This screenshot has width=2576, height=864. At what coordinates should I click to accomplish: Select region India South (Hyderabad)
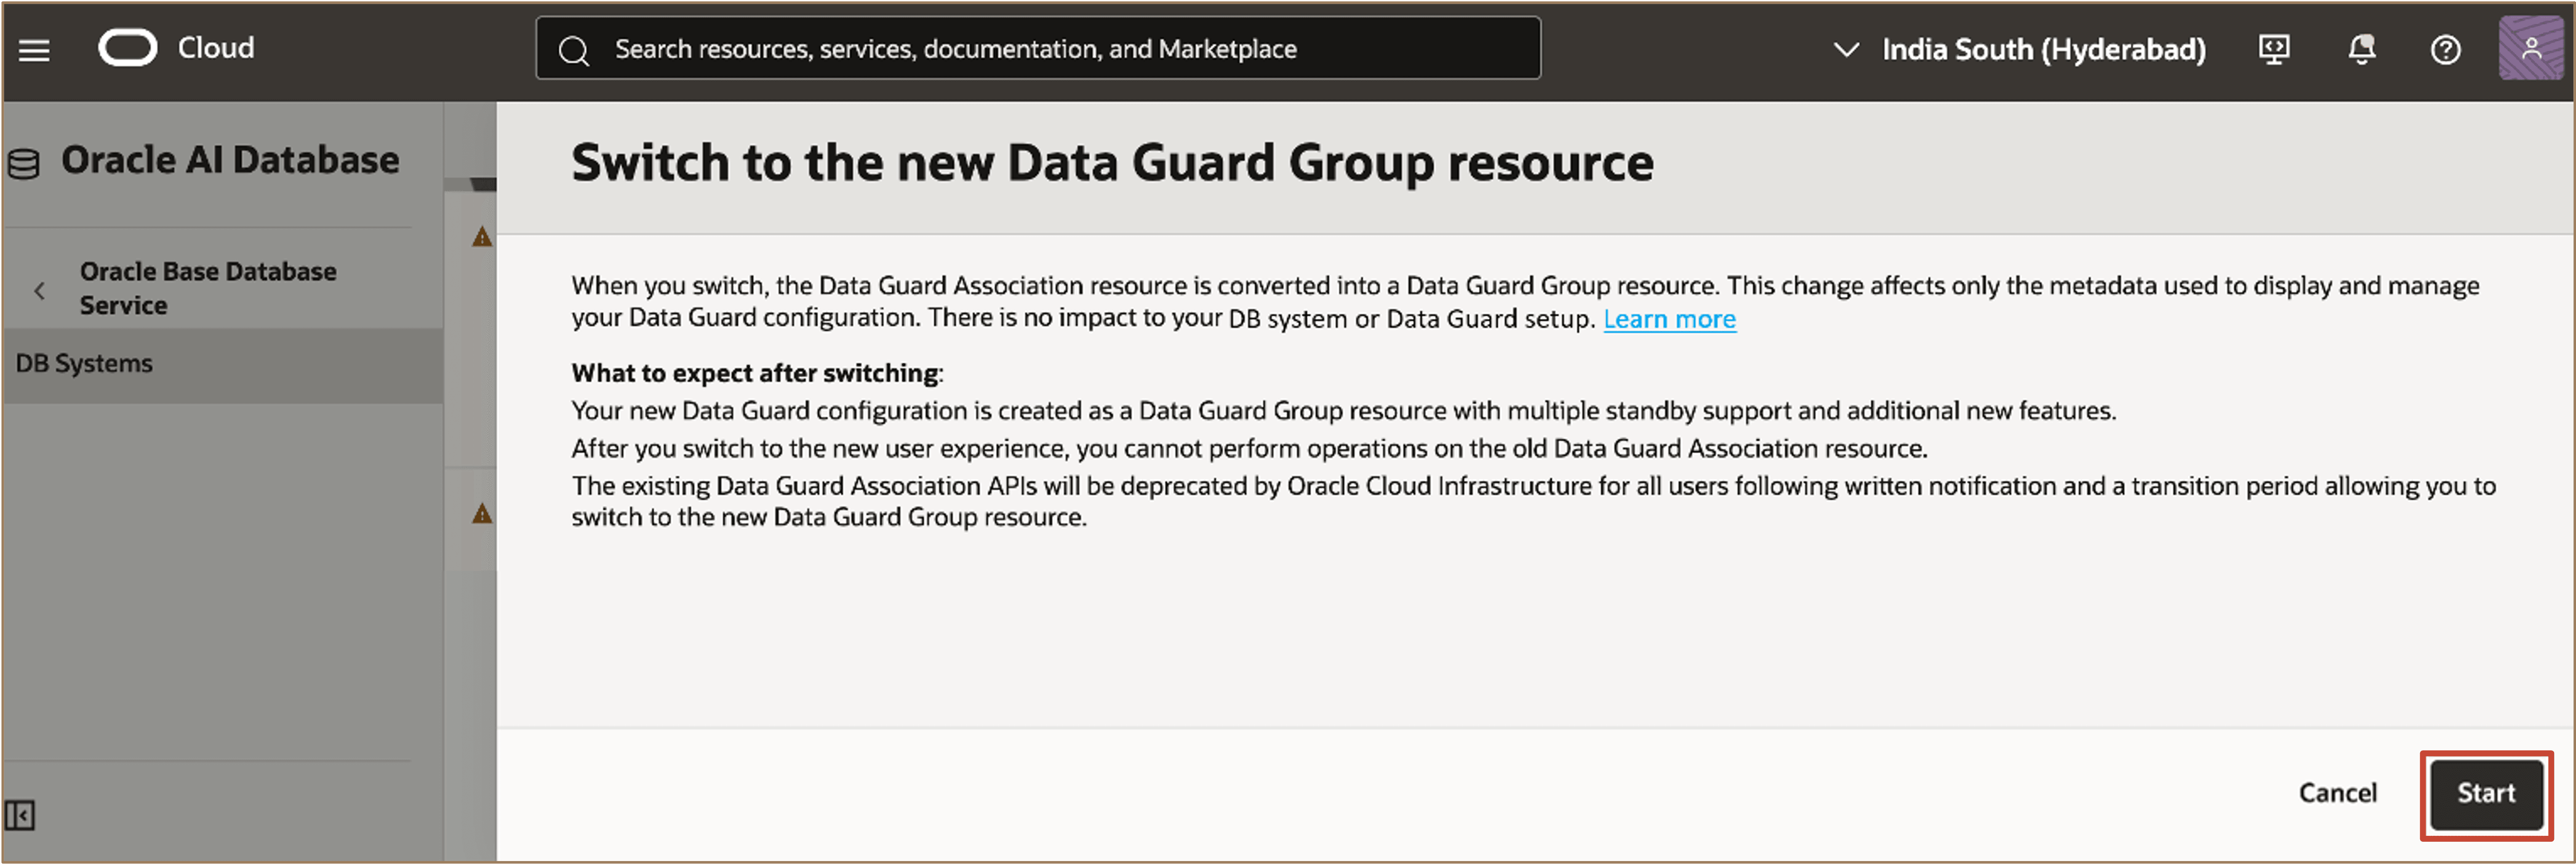point(2043,49)
